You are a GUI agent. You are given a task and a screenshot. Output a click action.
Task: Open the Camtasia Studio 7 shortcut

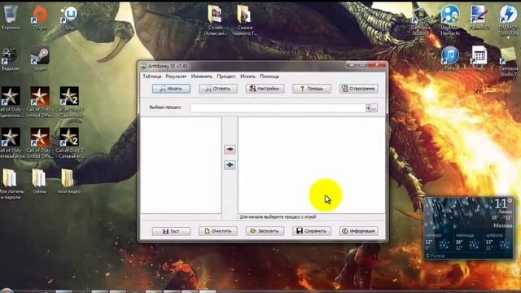point(508,62)
